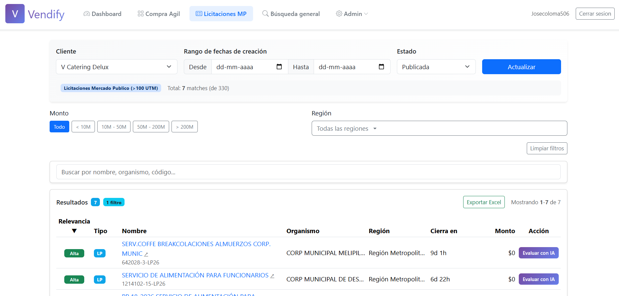Screen dimensions: 619x296
Task: Click the Tipo column header
Action: click(x=101, y=231)
